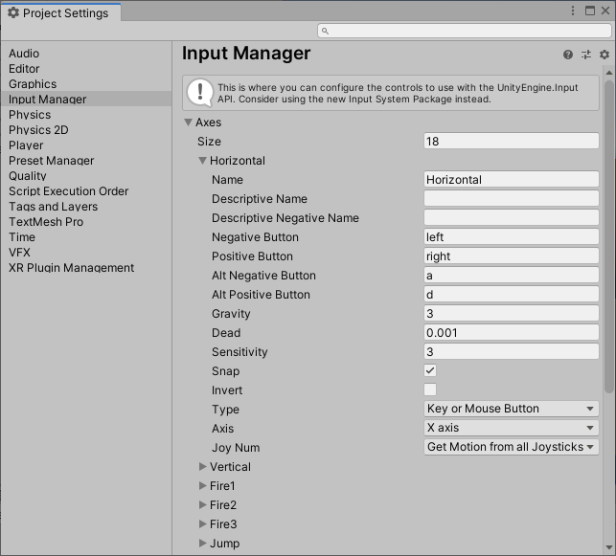Click the Alt Negative Button field
This screenshot has height=556, width=616.
point(512,275)
